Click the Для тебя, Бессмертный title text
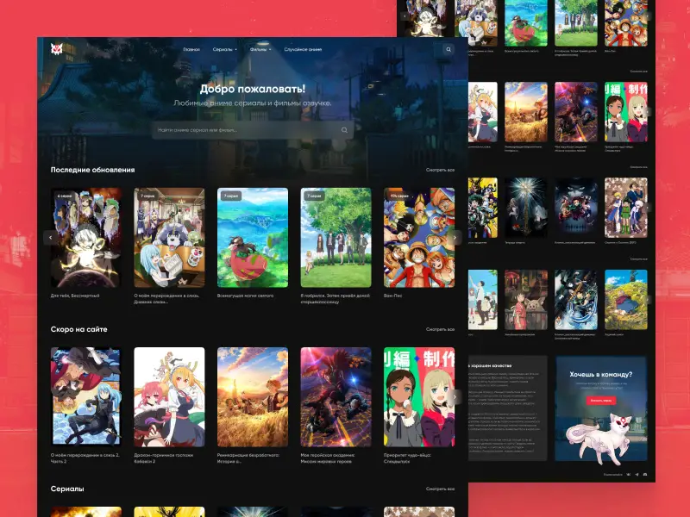 coord(75,296)
